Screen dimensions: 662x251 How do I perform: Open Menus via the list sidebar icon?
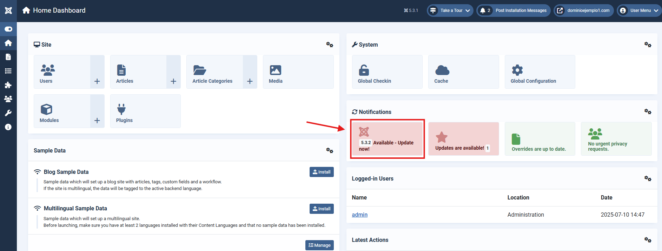(x=8, y=71)
